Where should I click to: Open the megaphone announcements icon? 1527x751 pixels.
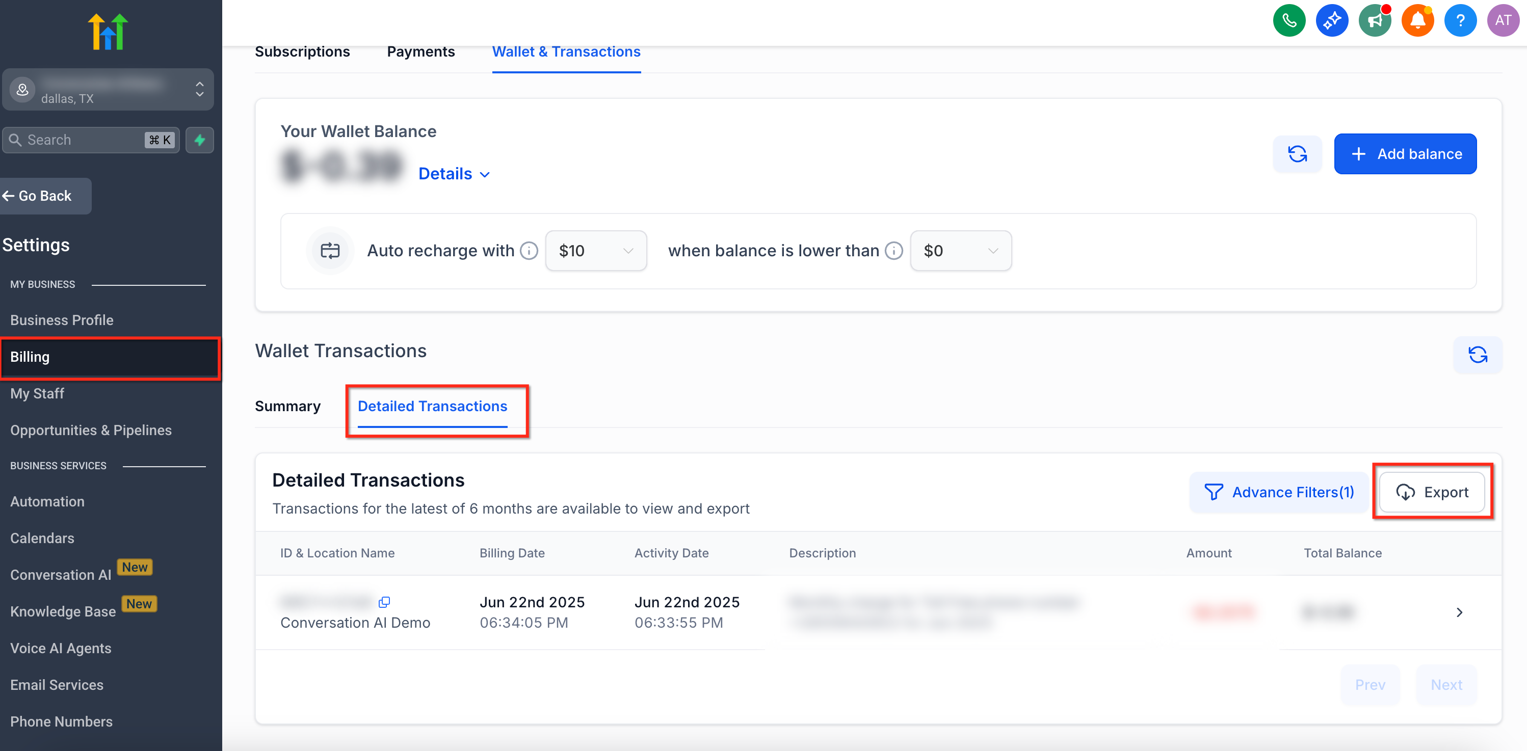[1374, 21]
